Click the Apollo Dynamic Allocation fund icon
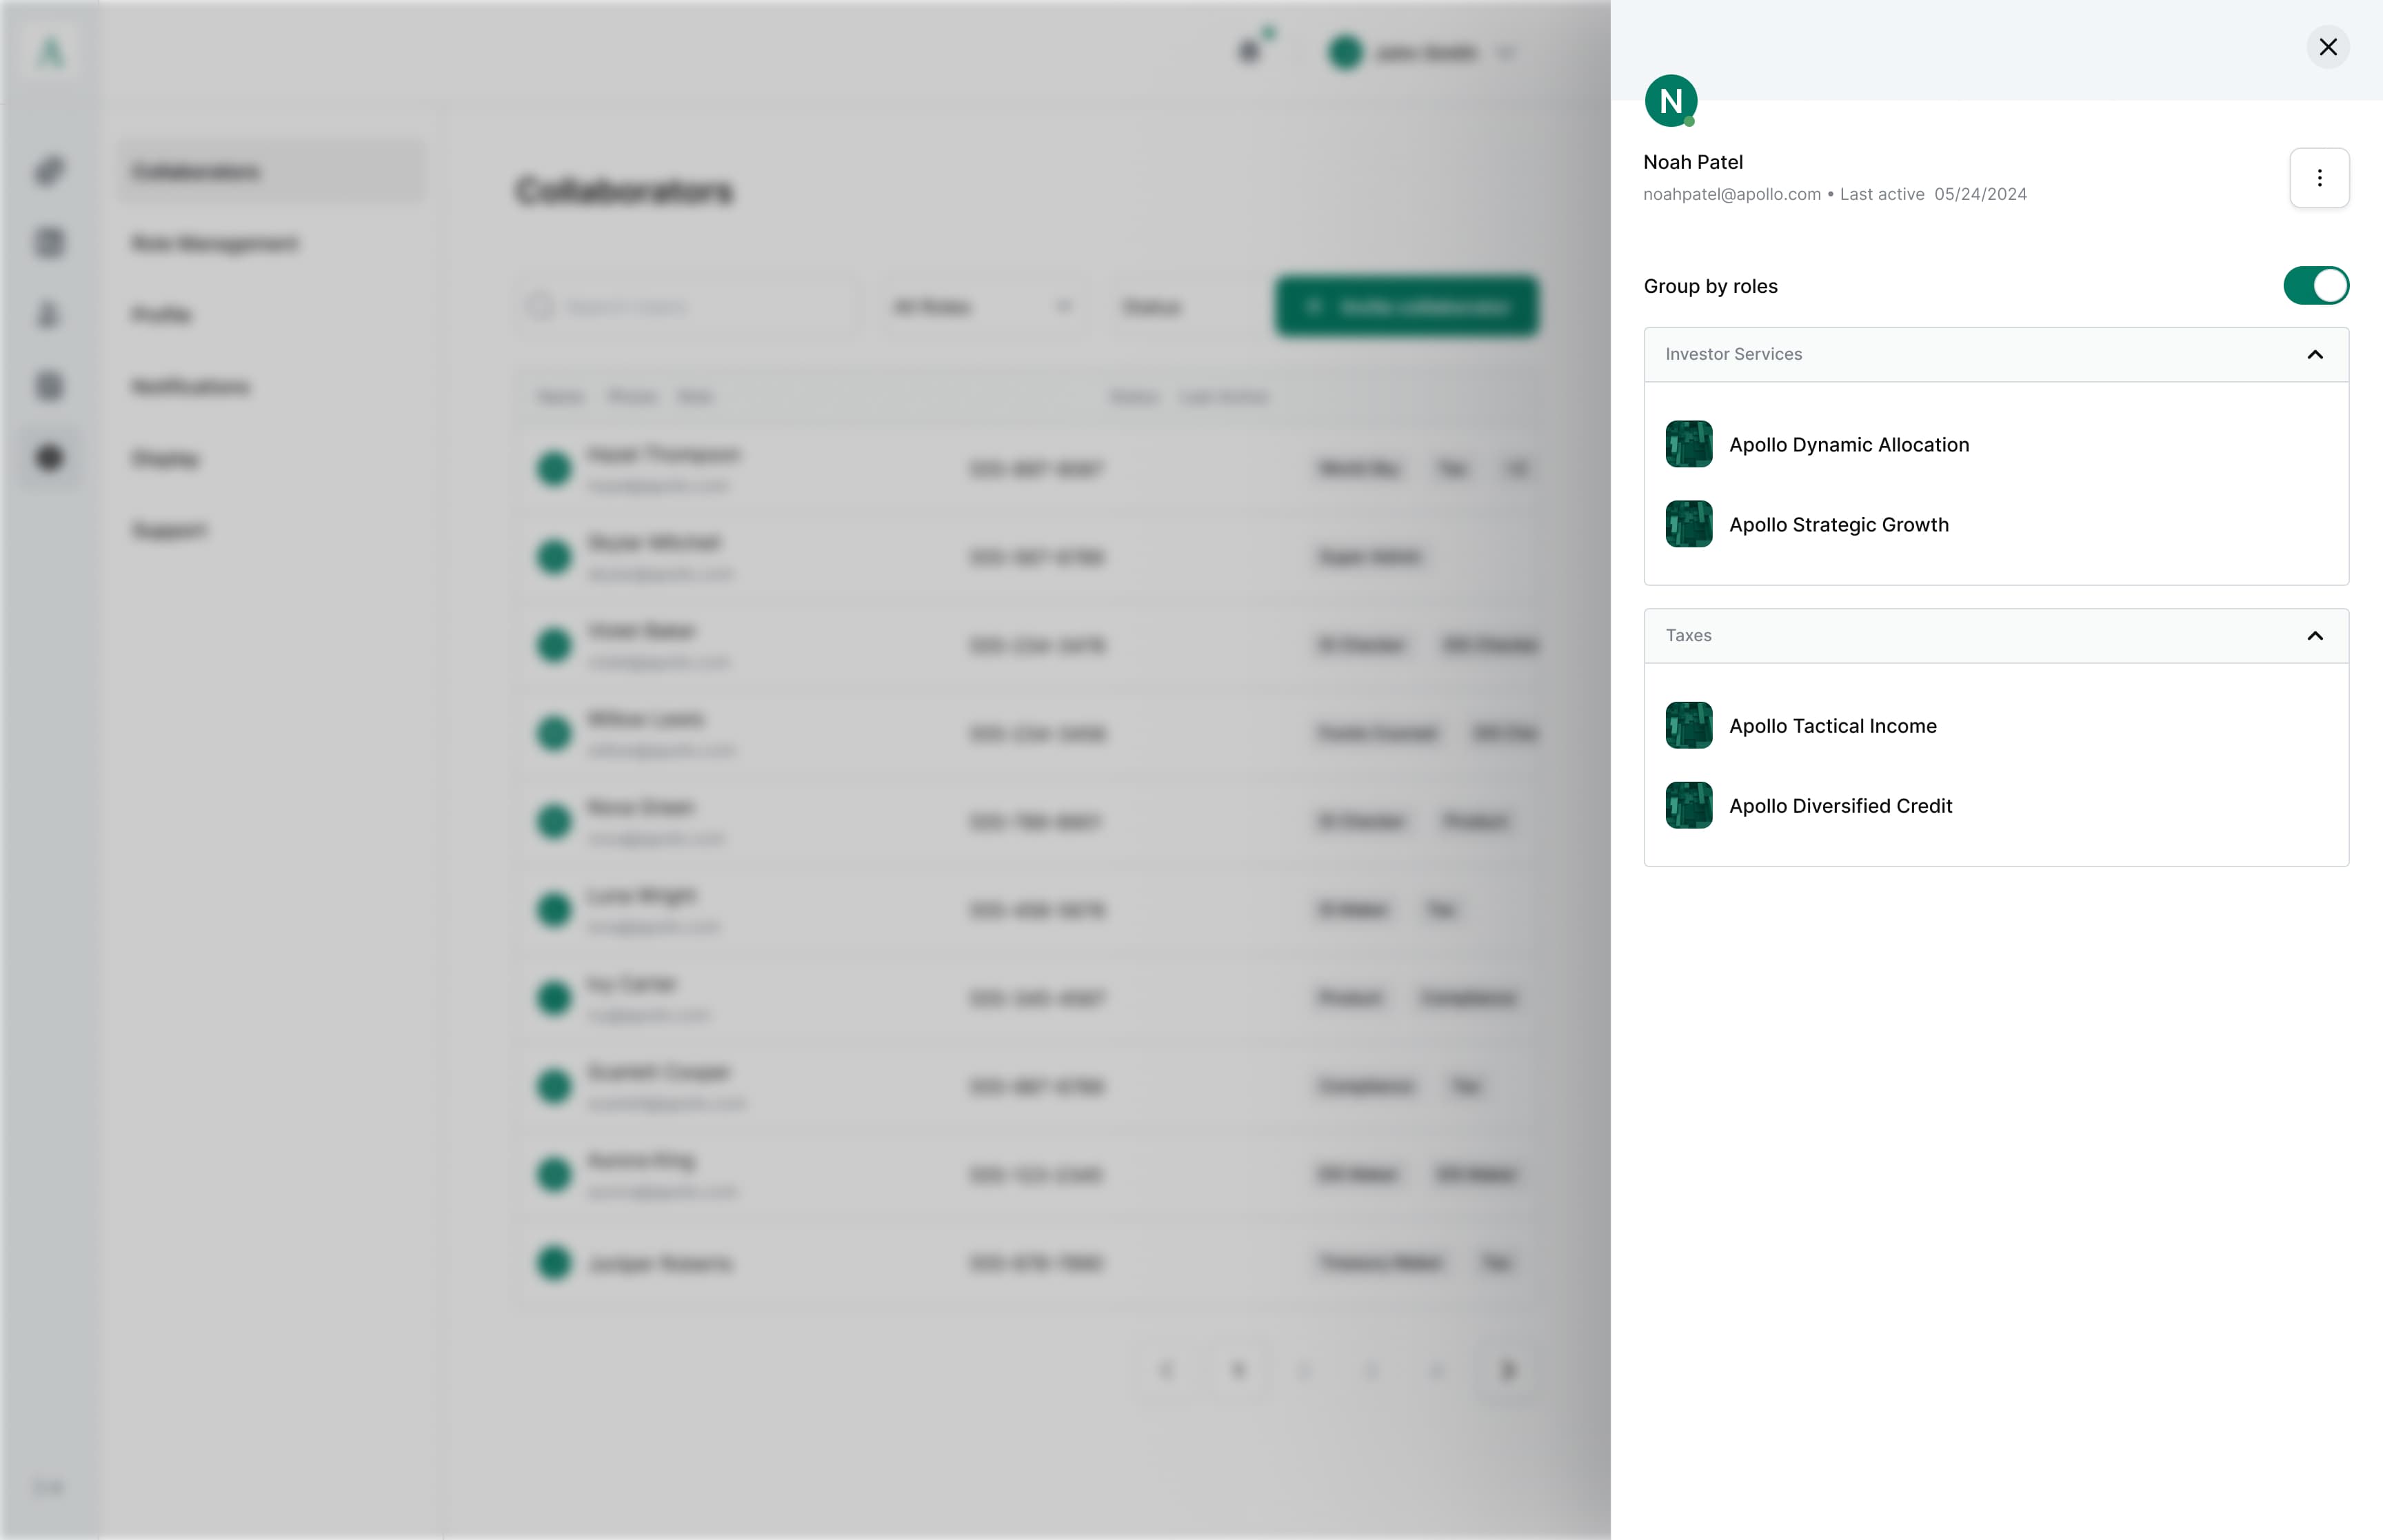Viewport: 2383px width, 1540px height. click(x=1688, y=444)
